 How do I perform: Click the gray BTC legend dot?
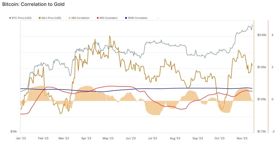pos(10,18)
